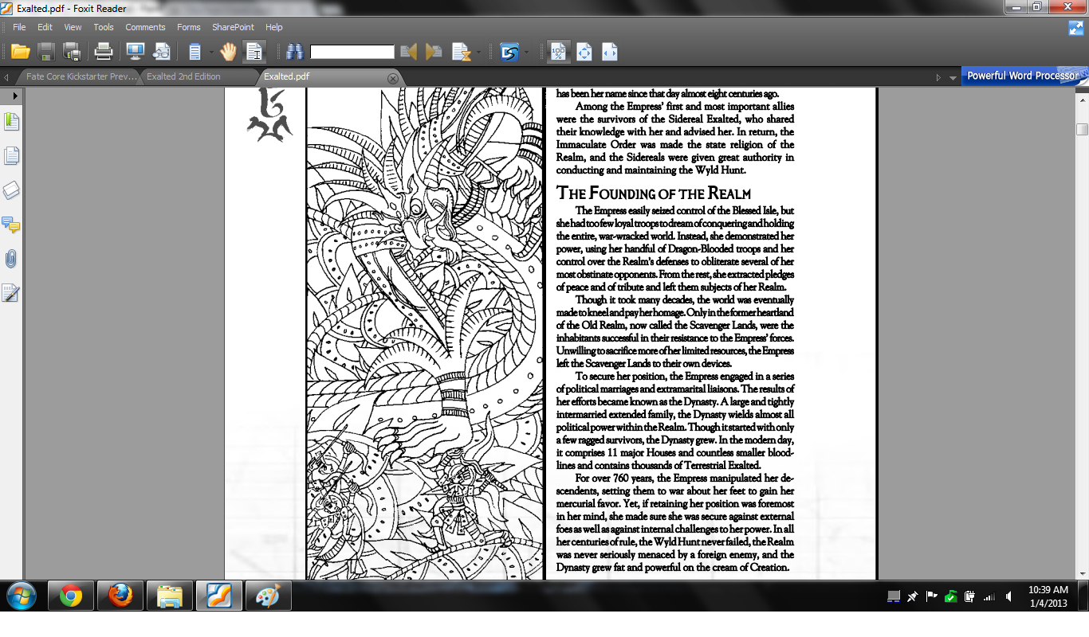This screenshot has height=637, width=1089.
Task: Click the Print icon in toolbar
Action: pos(104,53)
